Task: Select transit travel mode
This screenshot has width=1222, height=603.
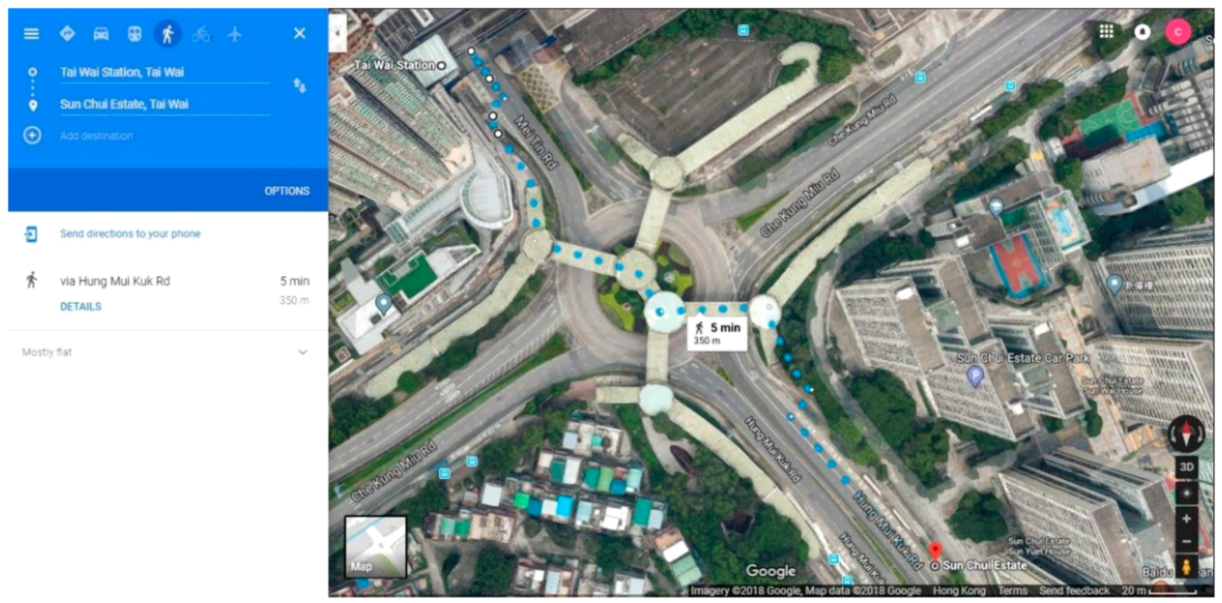Action: (x=134, y=34)
